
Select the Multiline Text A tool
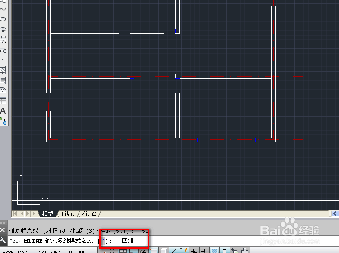(x=3, y=111)
